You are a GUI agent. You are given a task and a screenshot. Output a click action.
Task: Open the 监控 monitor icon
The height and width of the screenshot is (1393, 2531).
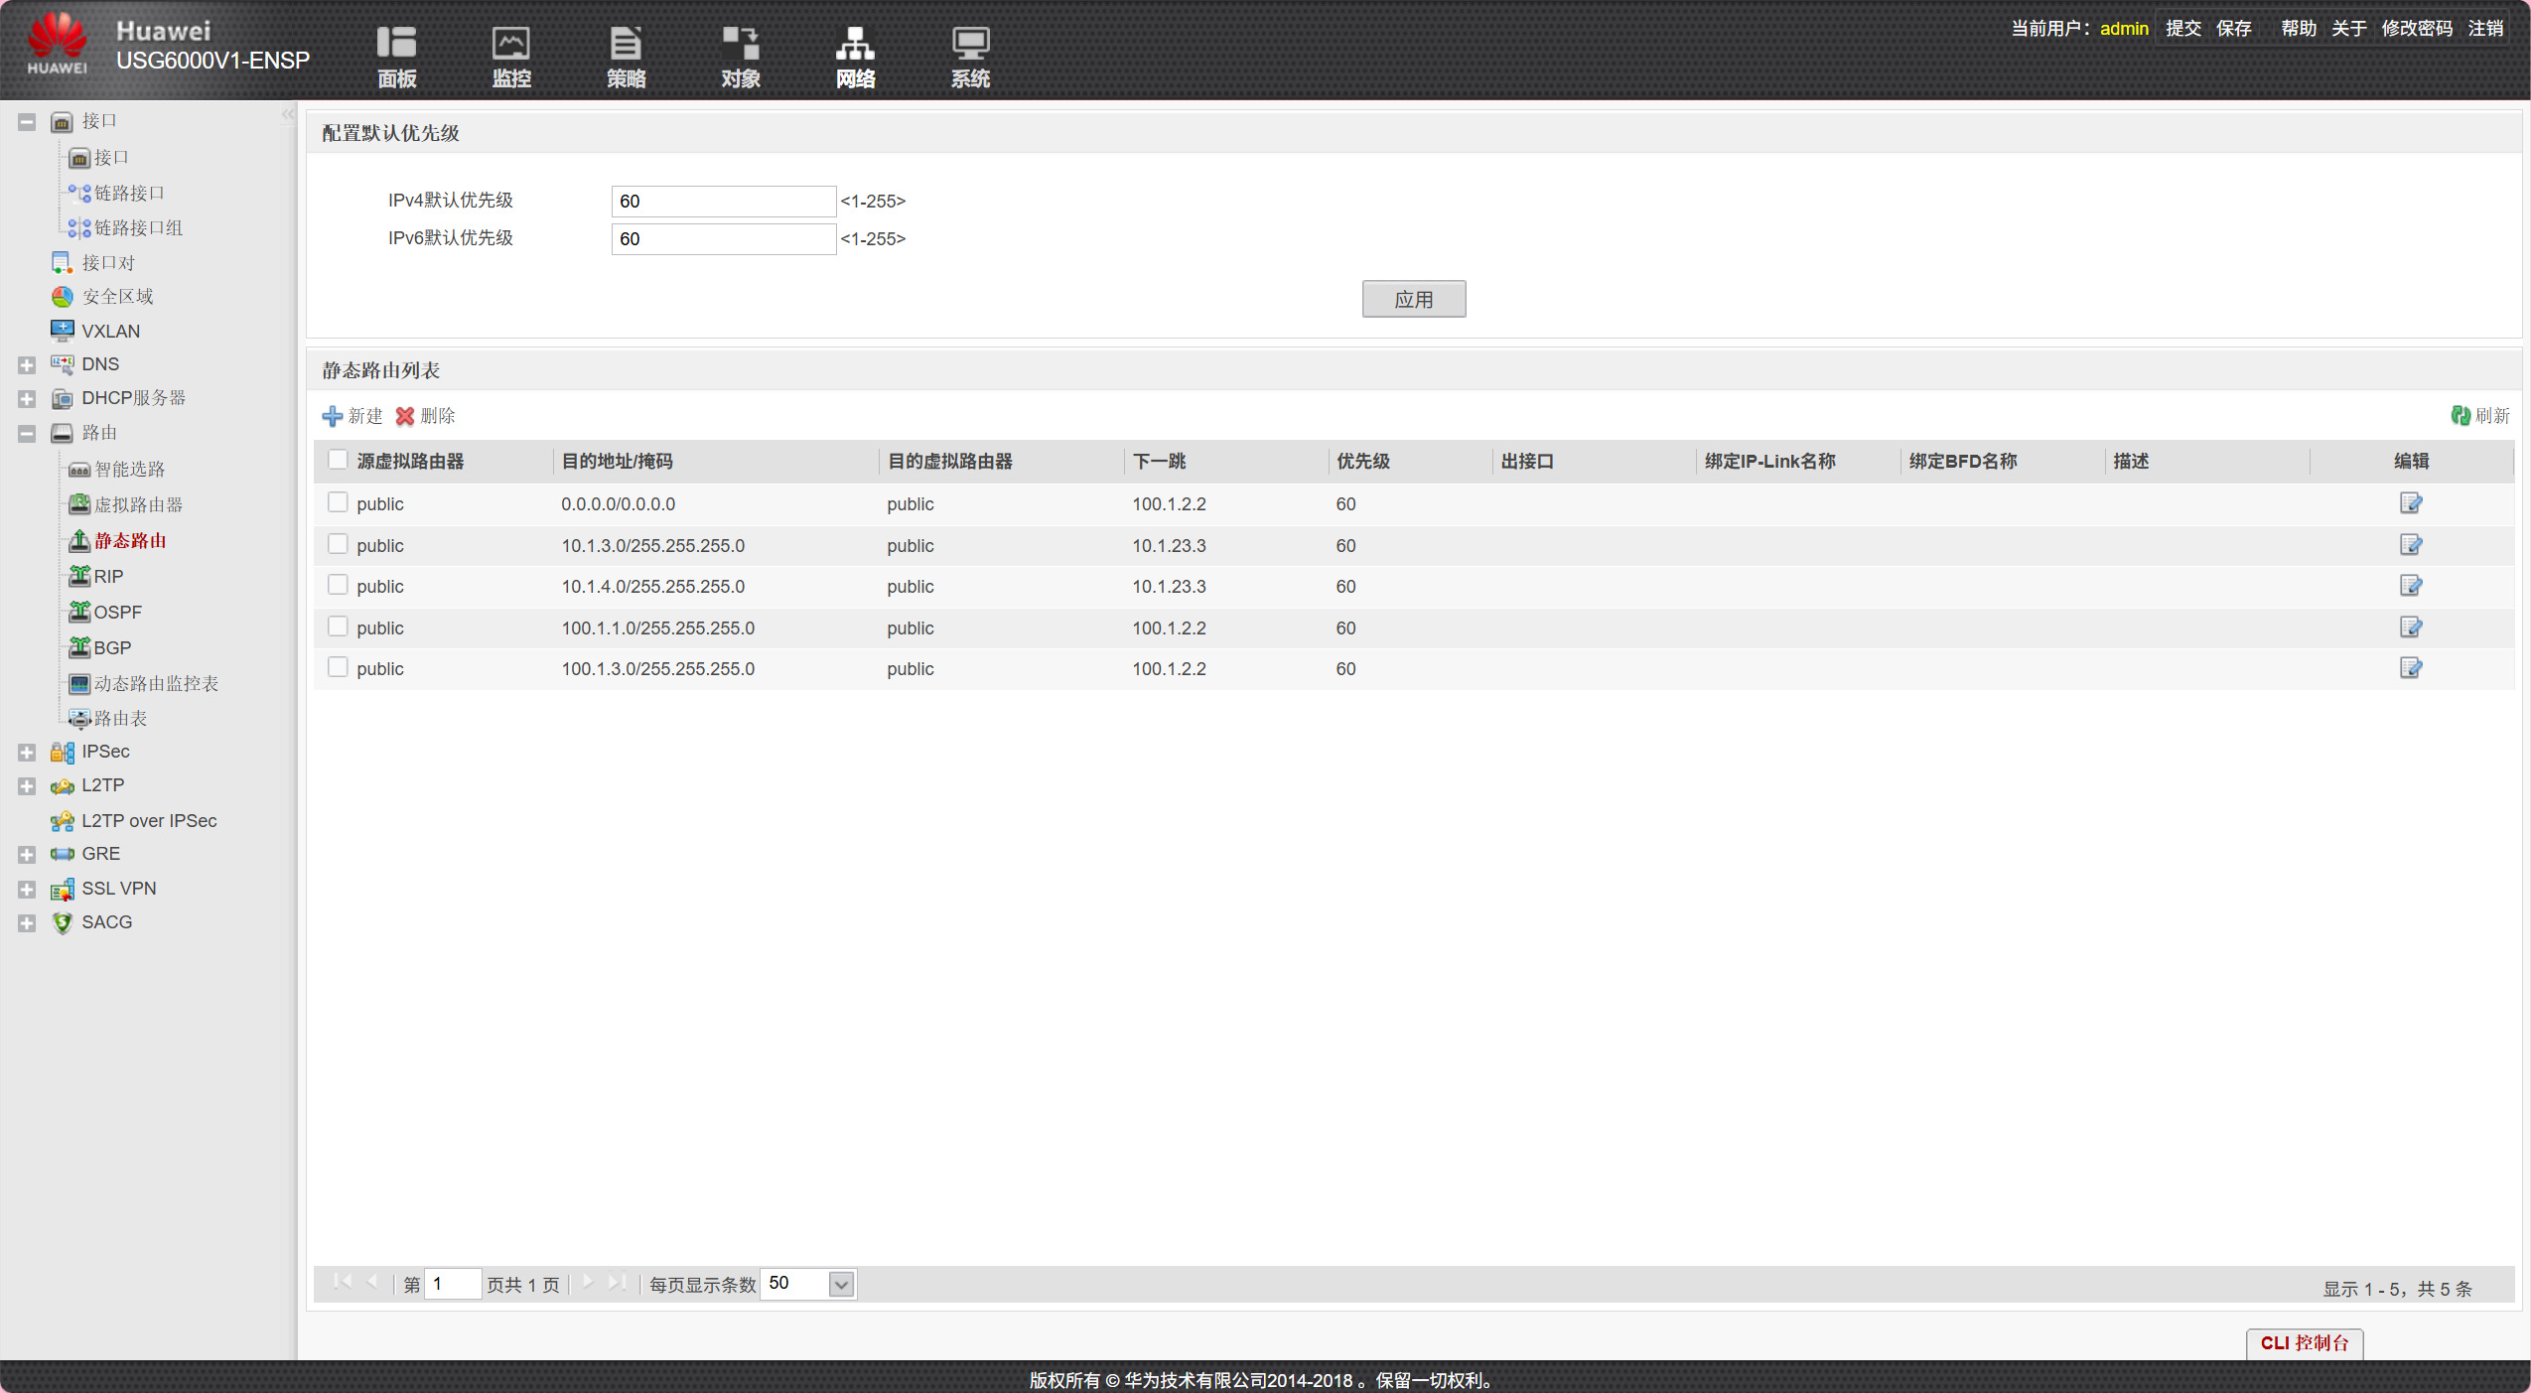coord(511,44)
